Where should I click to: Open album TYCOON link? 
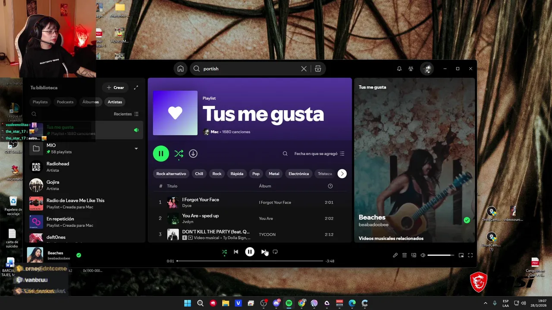point(267,235)
